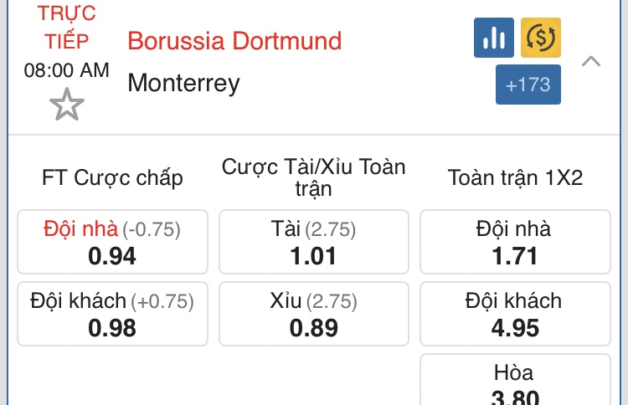Viewport: 628px width, 405px height.
Task: Choose Hòa draw odds 3.80
Action: (x=515, y=380)
